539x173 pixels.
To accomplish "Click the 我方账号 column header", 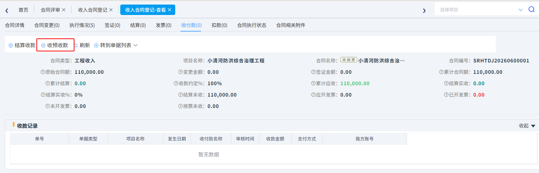I will pyautogui.click(x=364, y=139).
